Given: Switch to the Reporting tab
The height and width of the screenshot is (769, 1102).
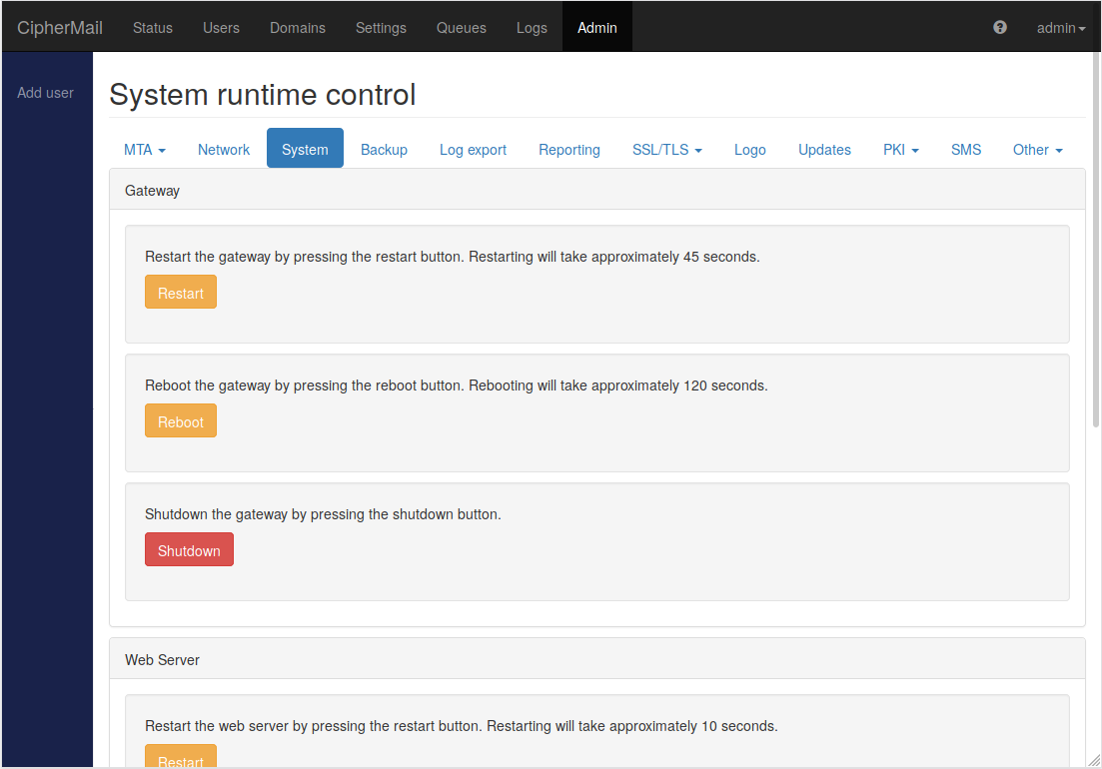Looking at the screenshot, I should [x=569, y=150].
